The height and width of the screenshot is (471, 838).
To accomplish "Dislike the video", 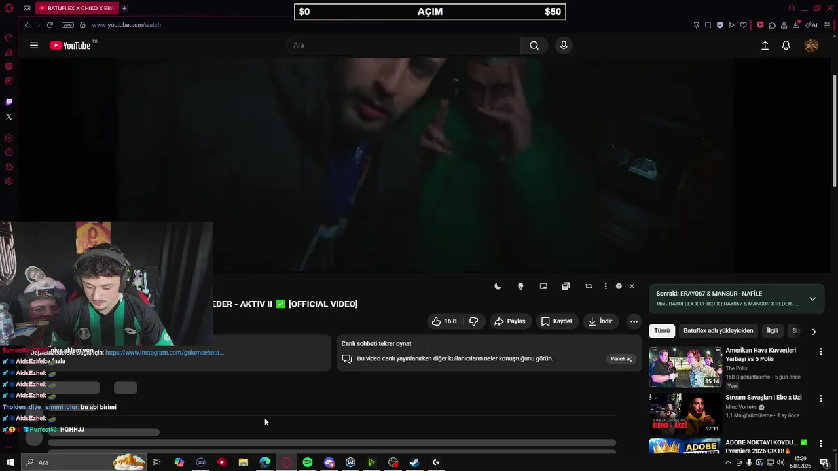I will 473,321.
